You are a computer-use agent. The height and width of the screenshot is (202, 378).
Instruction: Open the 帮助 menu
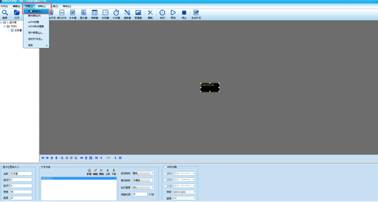tap(67, 6)
